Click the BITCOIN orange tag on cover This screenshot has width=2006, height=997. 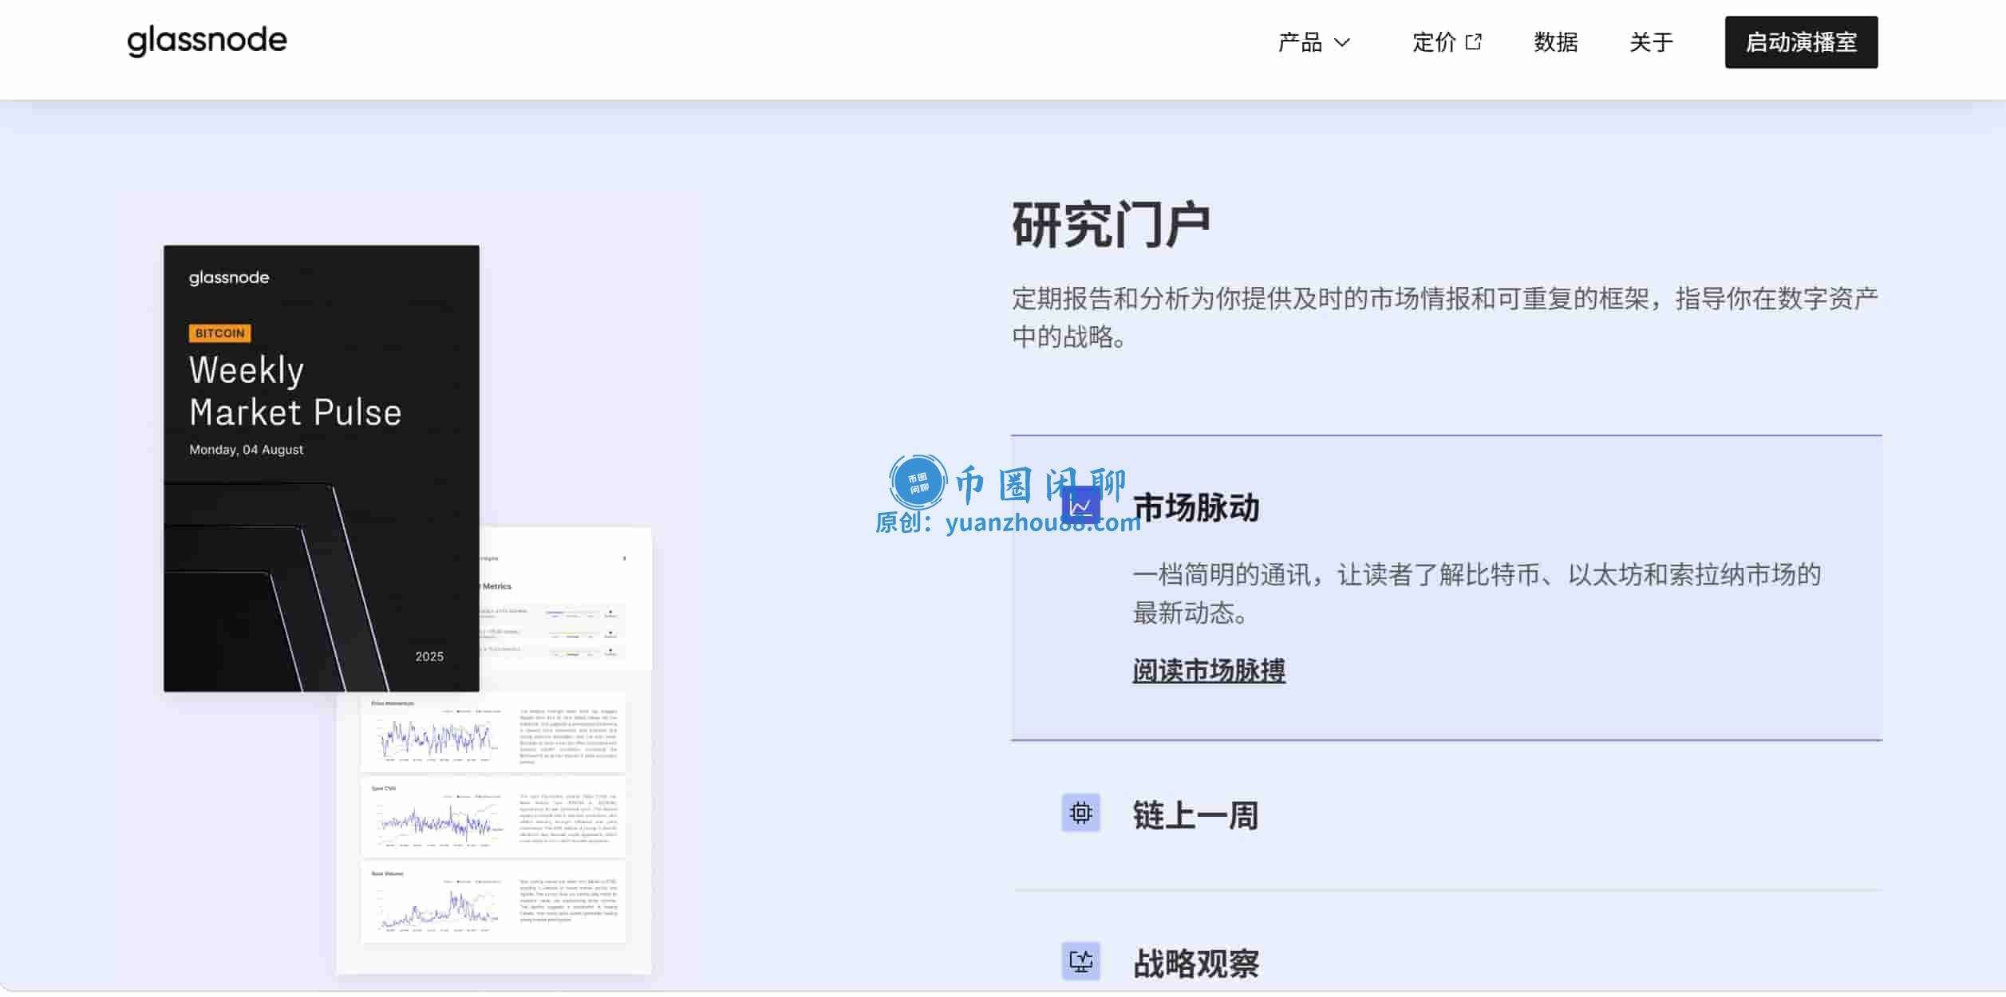point(219,333)
